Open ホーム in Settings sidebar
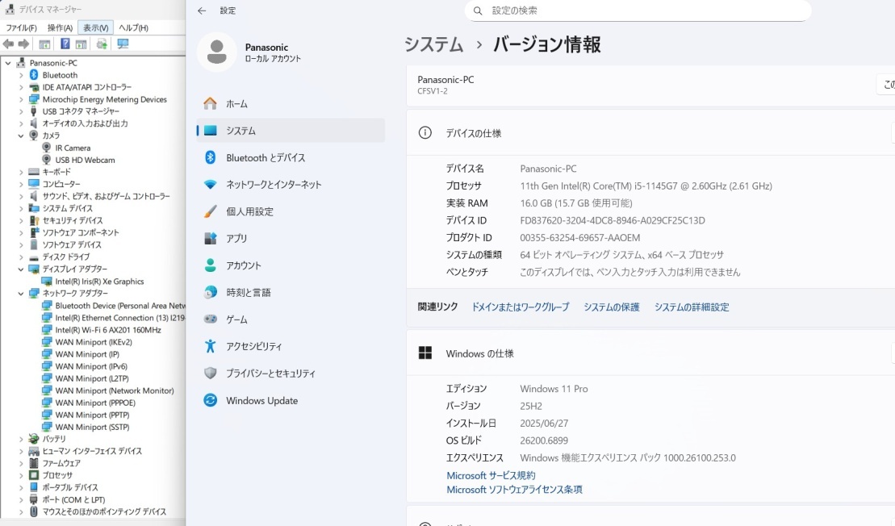 290,104
